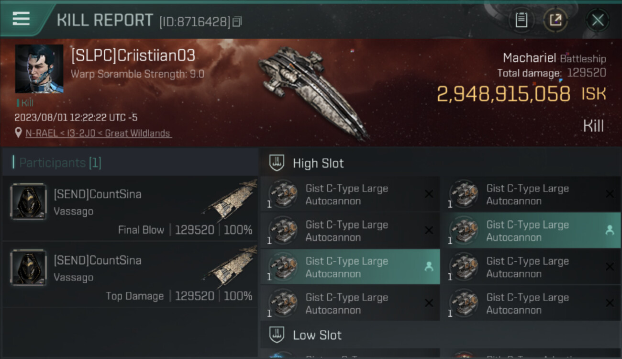
Task: Select CountSina's Top Damage entry
Action: 130,276
